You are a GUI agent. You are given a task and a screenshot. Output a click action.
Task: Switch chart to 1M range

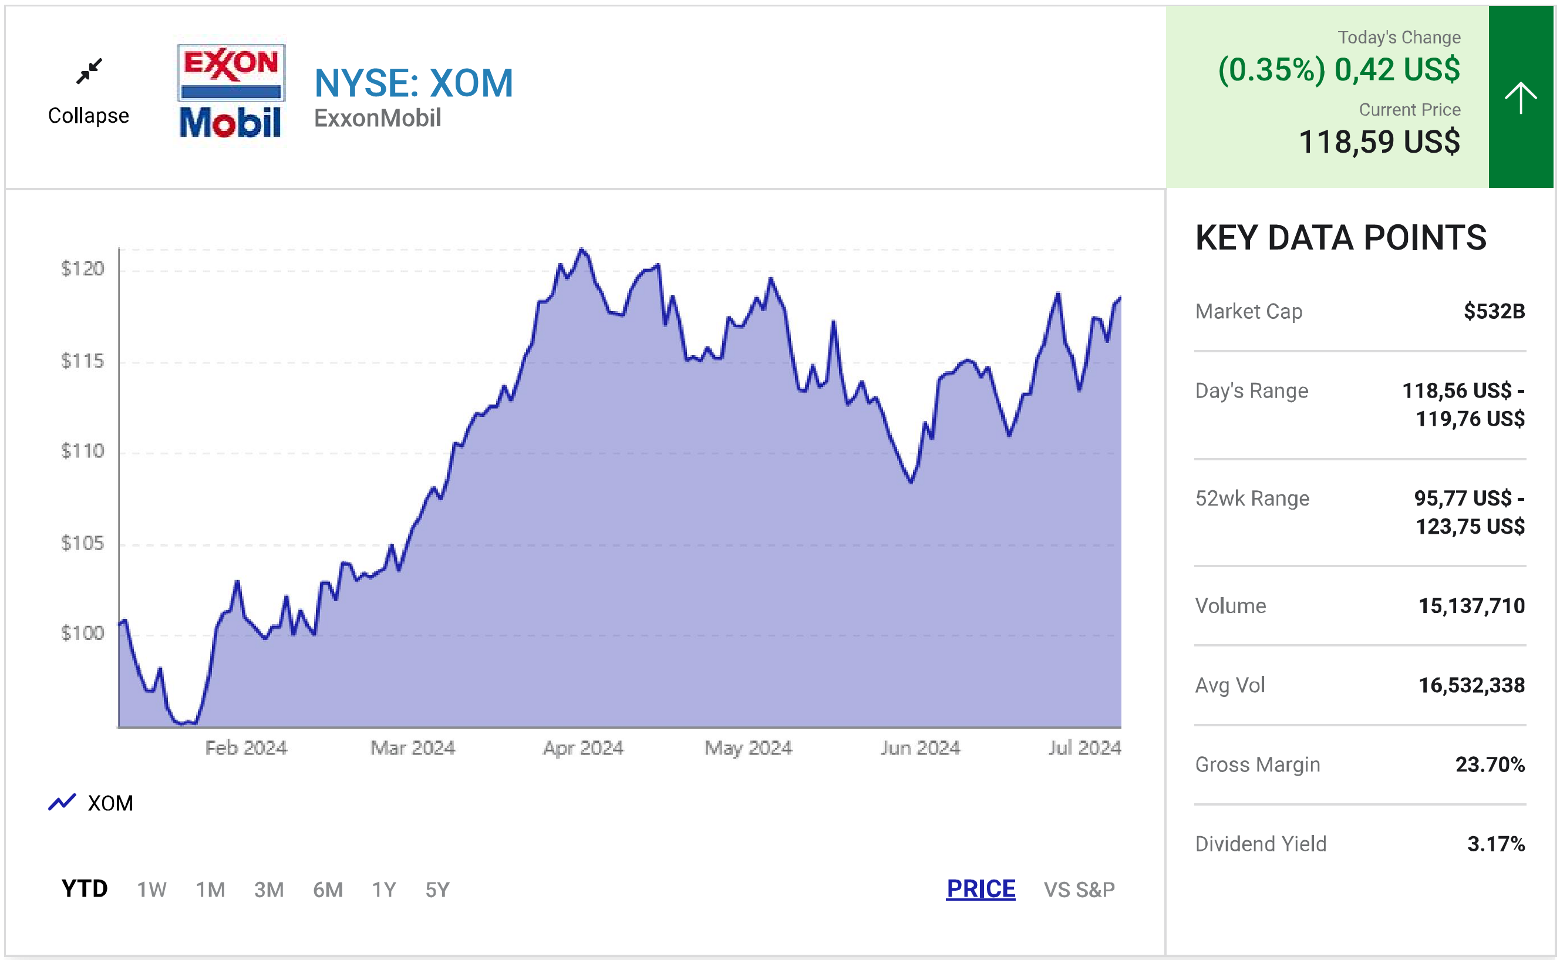tap(210, 890)
